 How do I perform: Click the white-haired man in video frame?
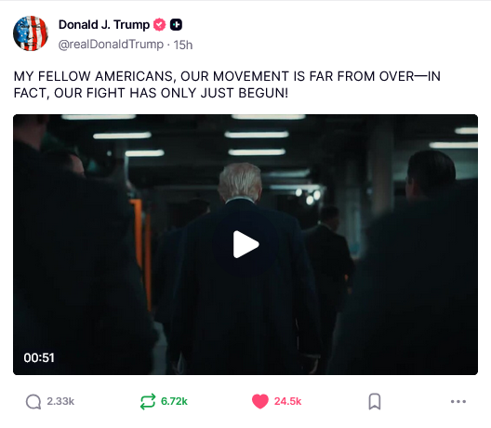tap(240, 269)
